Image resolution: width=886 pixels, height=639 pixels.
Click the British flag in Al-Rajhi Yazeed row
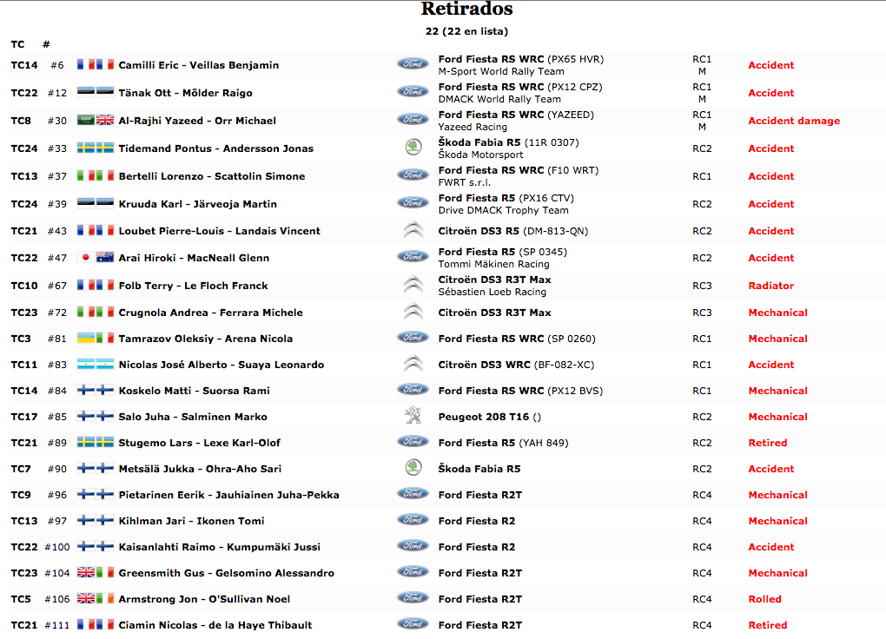[x=105, y=120]
